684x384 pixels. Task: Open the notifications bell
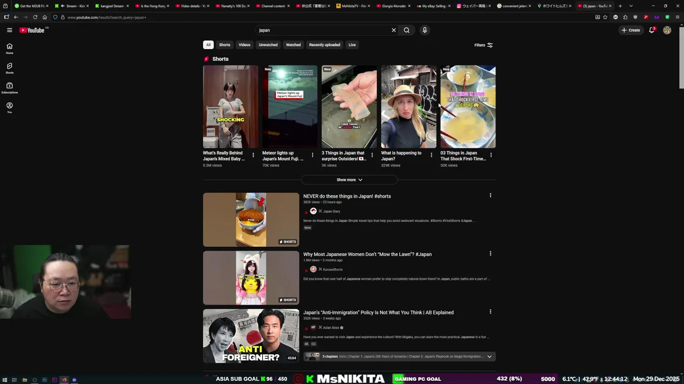[x=652, y=30]
